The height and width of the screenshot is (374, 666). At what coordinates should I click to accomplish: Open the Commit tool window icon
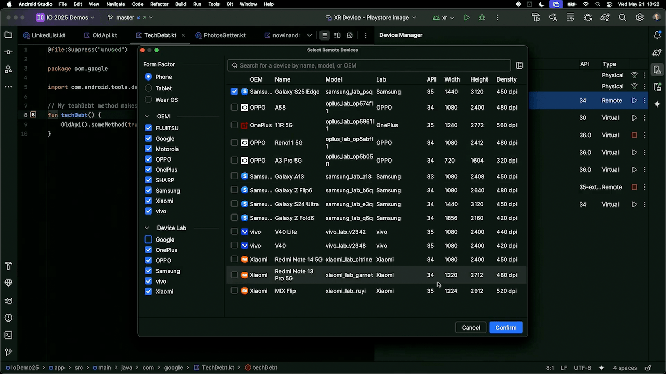(8, 52)
